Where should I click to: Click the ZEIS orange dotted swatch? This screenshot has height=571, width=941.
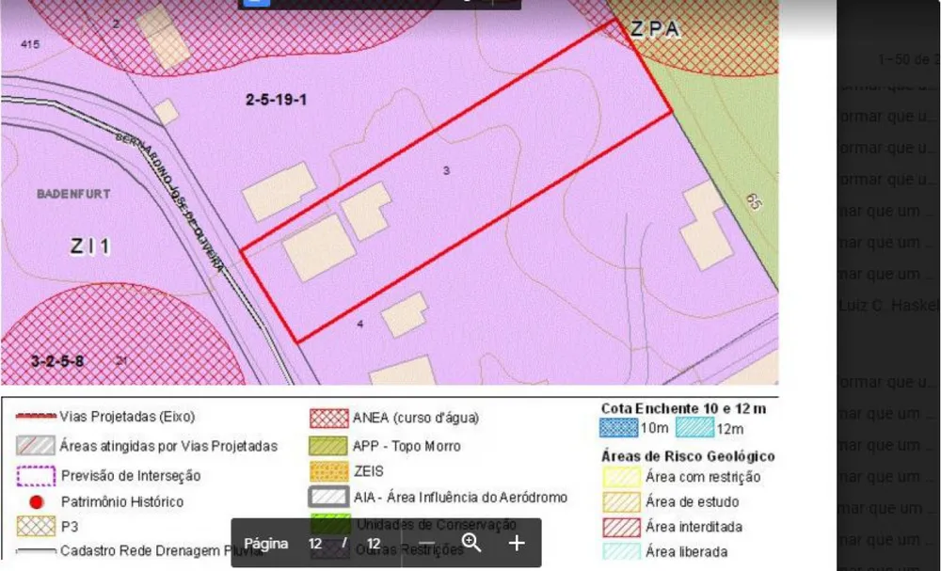pos(328,471)
